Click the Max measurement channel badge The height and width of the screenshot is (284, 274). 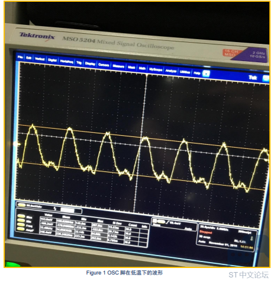[21, 216]
